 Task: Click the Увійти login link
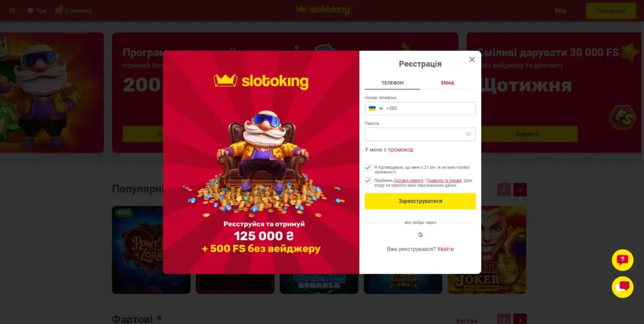446,249
